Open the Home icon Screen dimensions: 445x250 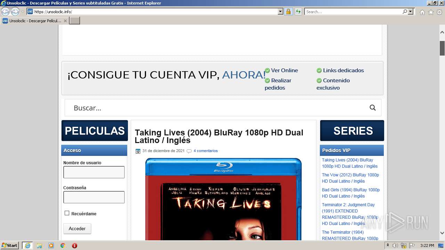click(x=422, y=12)
